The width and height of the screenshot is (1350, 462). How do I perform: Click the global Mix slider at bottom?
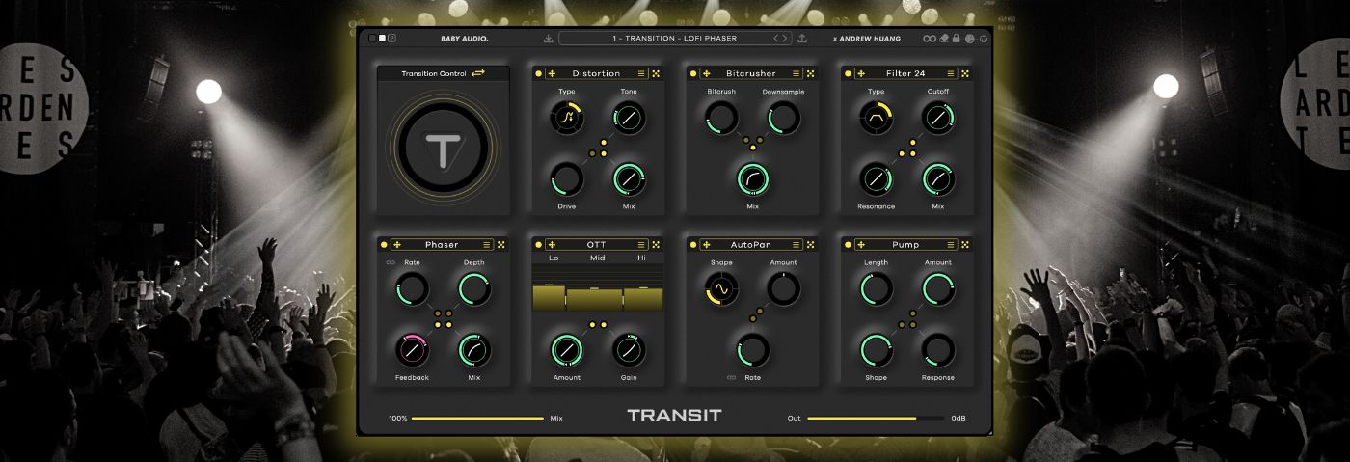(477, 419)
